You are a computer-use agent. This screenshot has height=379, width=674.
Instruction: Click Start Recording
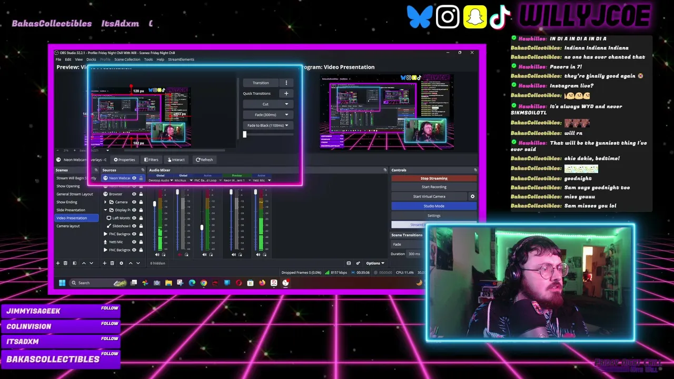tap(434, 187)
